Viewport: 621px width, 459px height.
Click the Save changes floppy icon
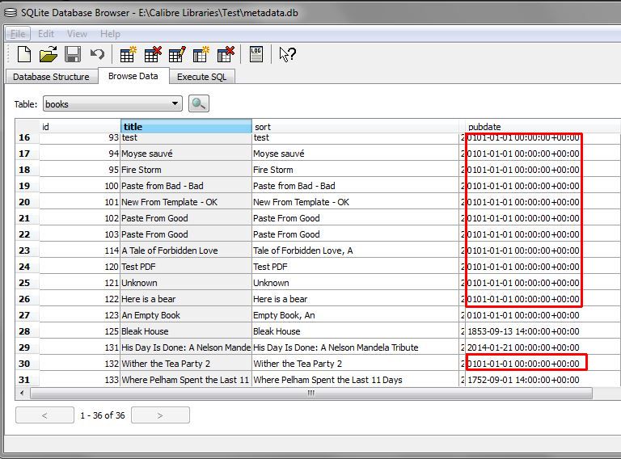pyautogui.click(x=73, y=54)
